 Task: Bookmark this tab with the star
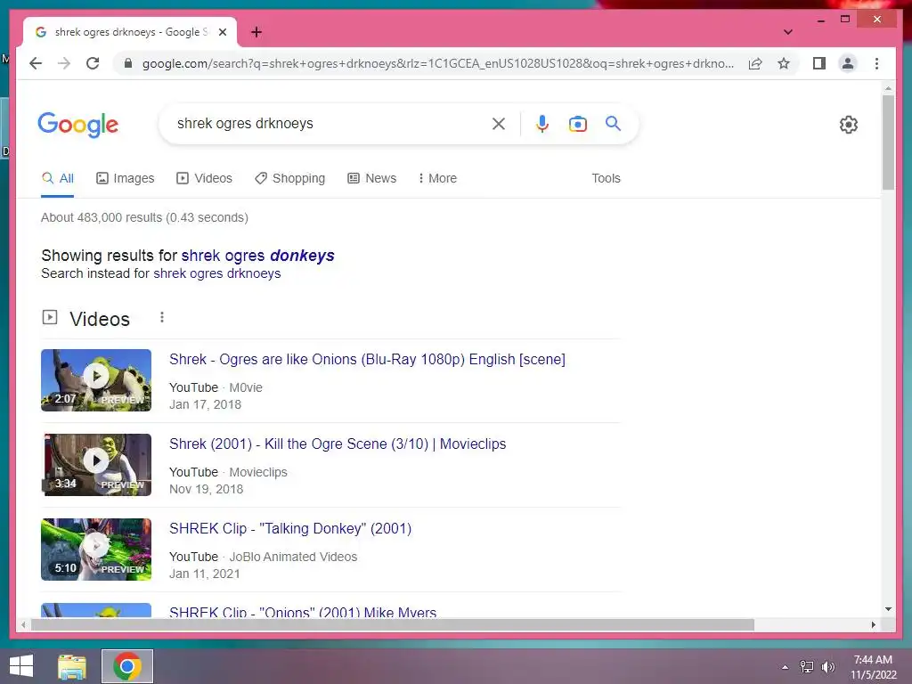(x=784, y=63)
